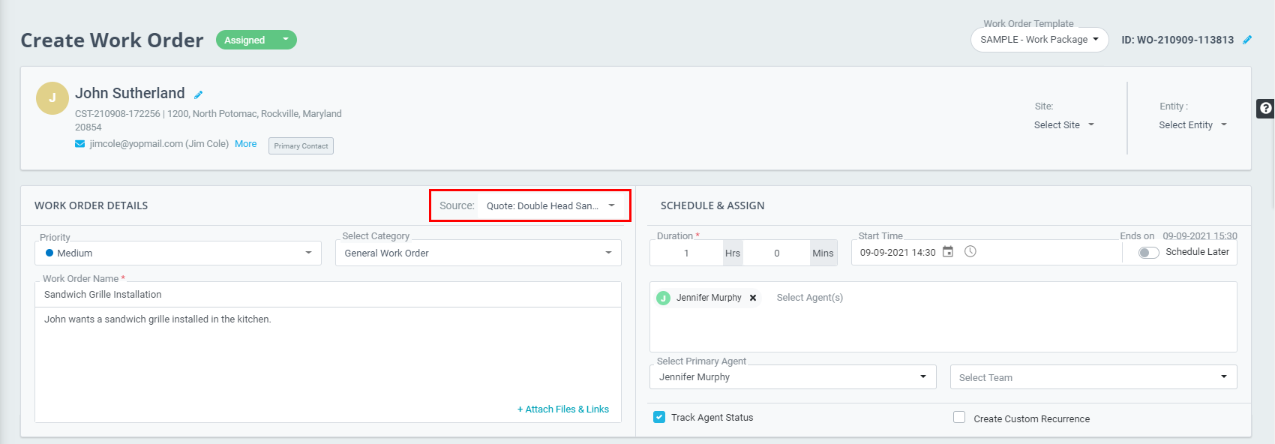Edit the work order ID with pencil icon
Image resolution: width=1275 pixels, height=444 pixels.
click(1247, 40)
